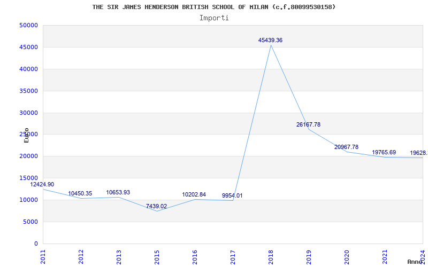Click the 10000 y-axis tick label
The height and width of the screenshot is (267, 428).
point(28,200)
